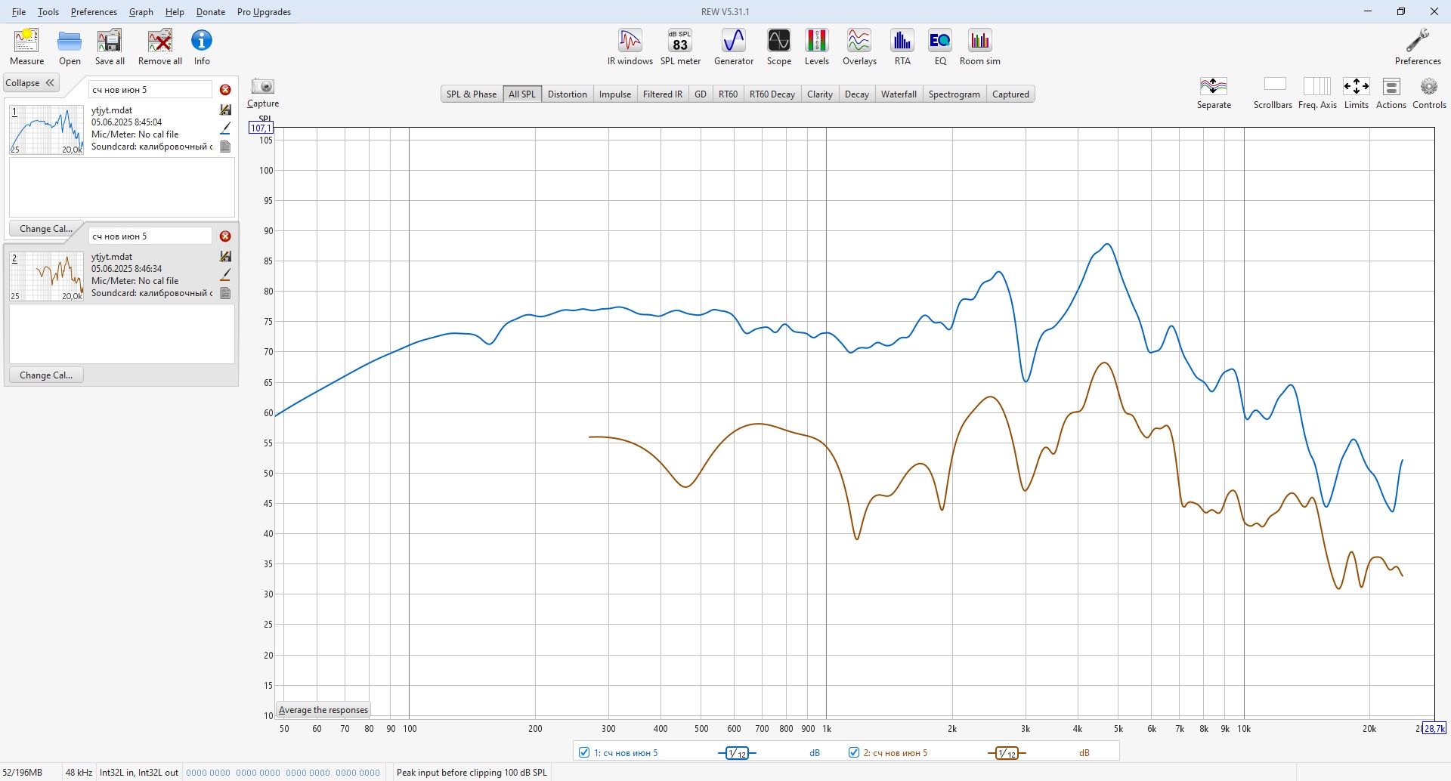Switch to the Waterfall tab
This screenshot has width=1451, height=781.
pos(899,94)
